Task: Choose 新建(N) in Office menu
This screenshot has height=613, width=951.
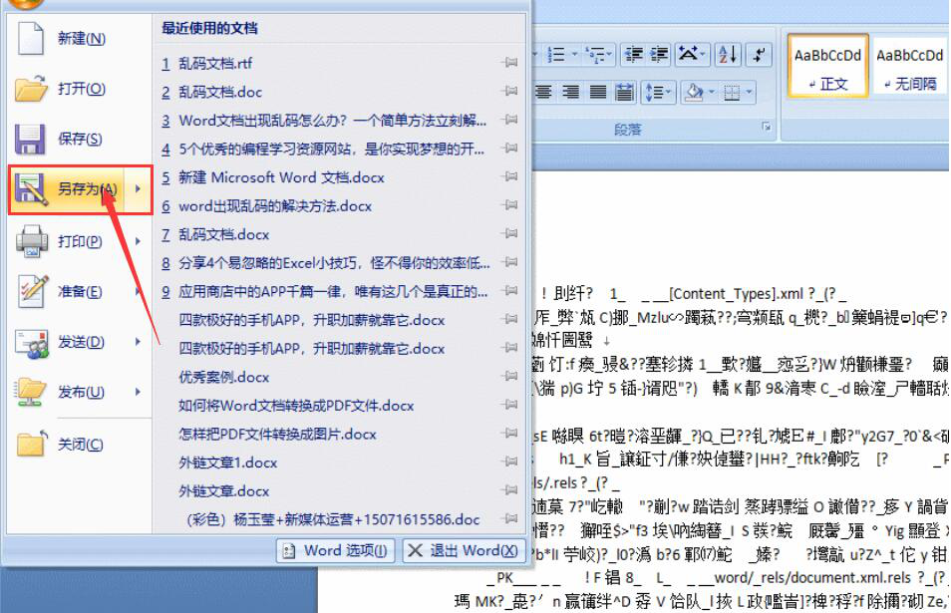Action: pos(80,38)
